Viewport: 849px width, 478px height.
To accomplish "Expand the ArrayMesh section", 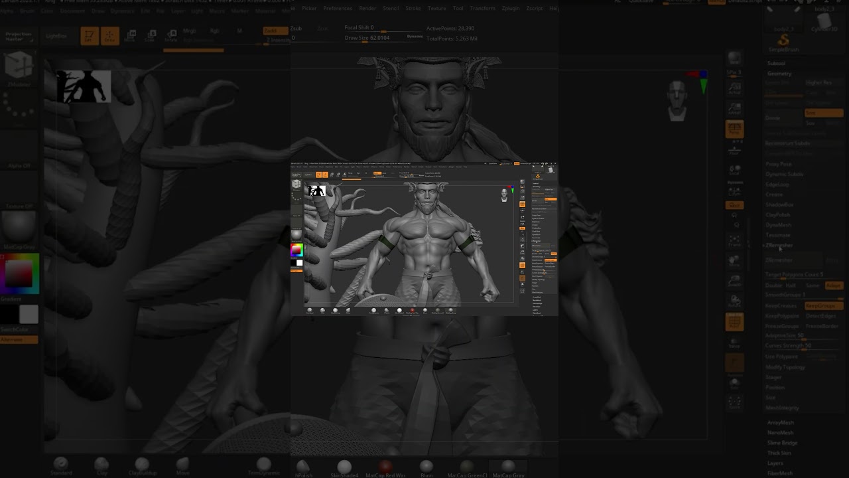I will (781, 423).
